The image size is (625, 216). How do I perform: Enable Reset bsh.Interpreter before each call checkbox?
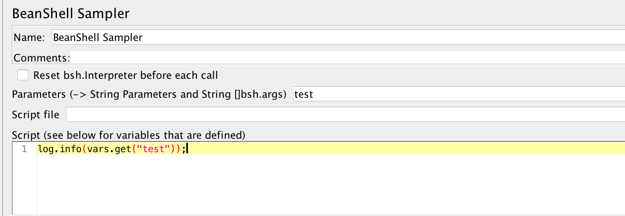coord(23,75)
